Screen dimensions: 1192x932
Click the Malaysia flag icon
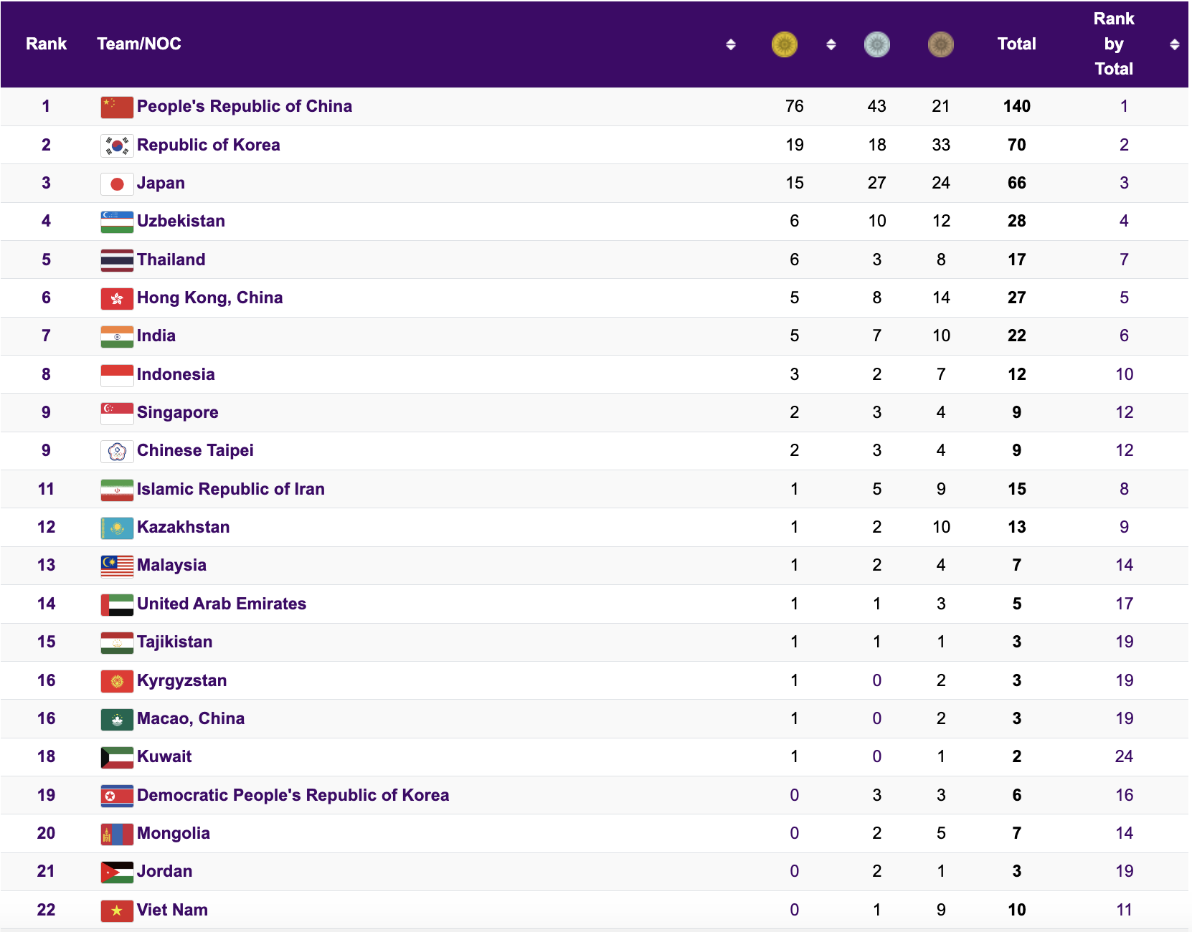point(117,566)
